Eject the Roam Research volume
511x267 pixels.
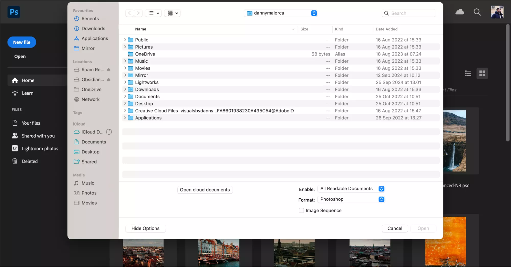[x=109, y=70]
